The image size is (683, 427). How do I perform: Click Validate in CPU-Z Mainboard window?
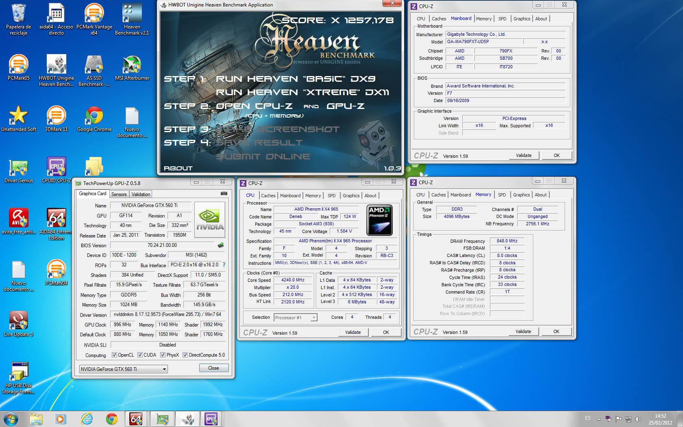(x=524, y=155)
